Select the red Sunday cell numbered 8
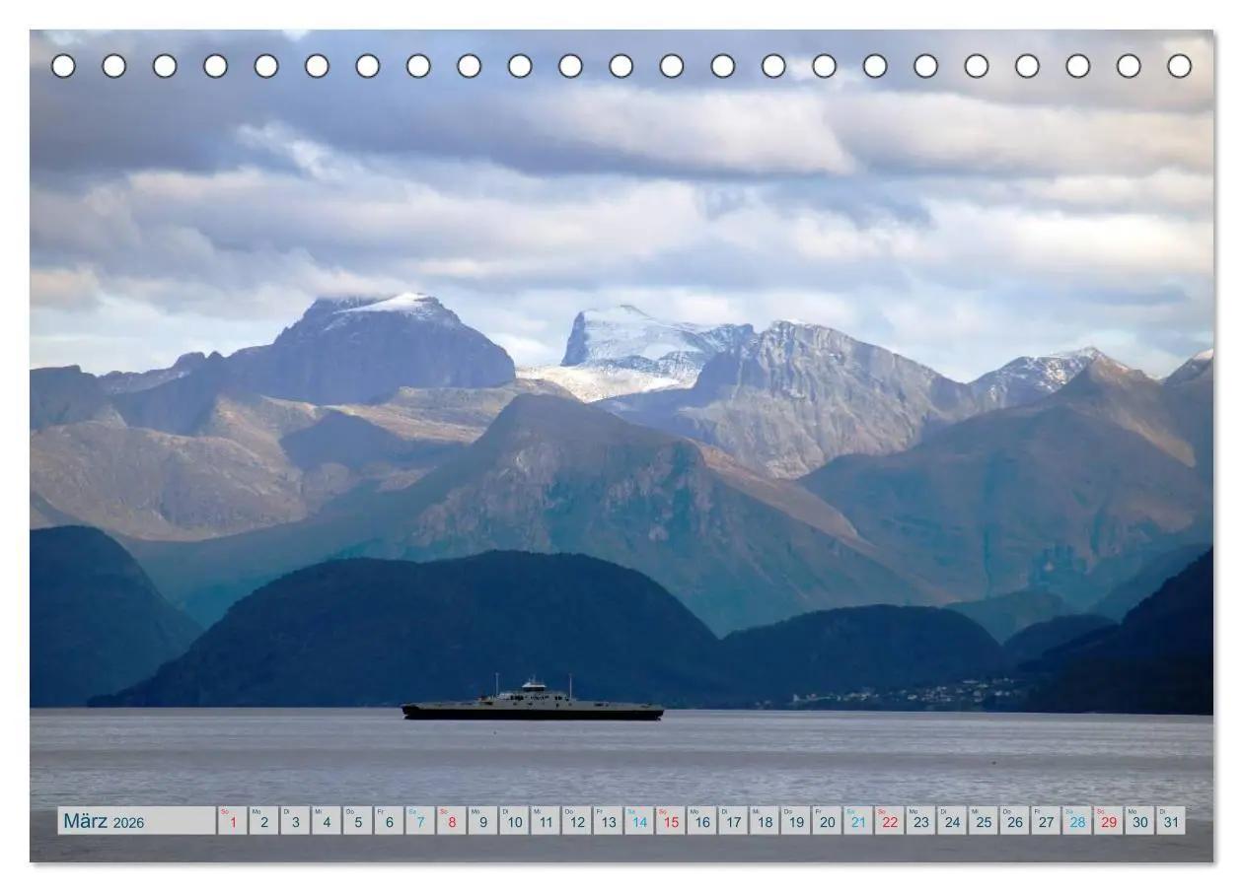1243x892 pixels. pos(452,821)
